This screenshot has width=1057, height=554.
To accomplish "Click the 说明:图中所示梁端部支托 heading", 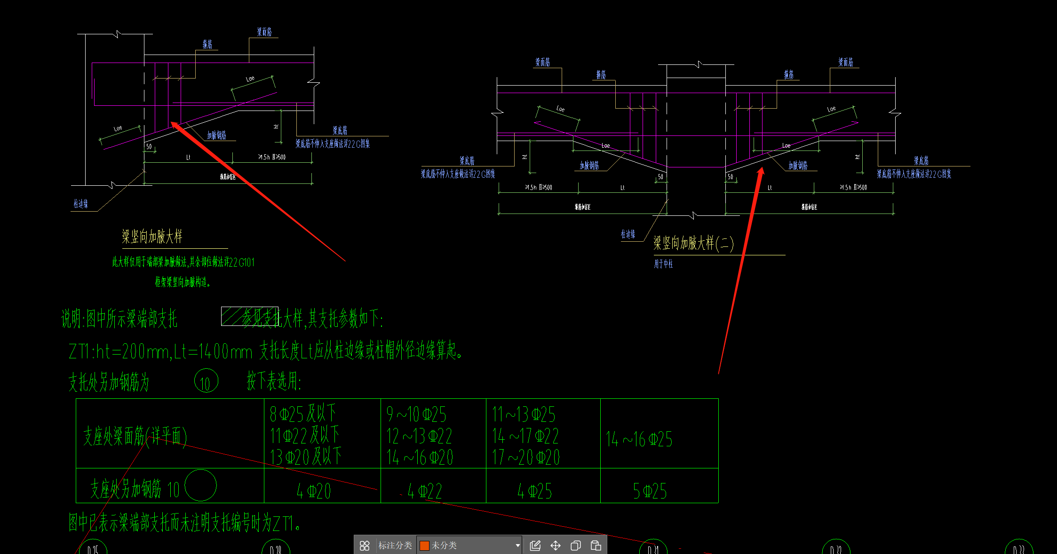I will click(x=119, y=319).
